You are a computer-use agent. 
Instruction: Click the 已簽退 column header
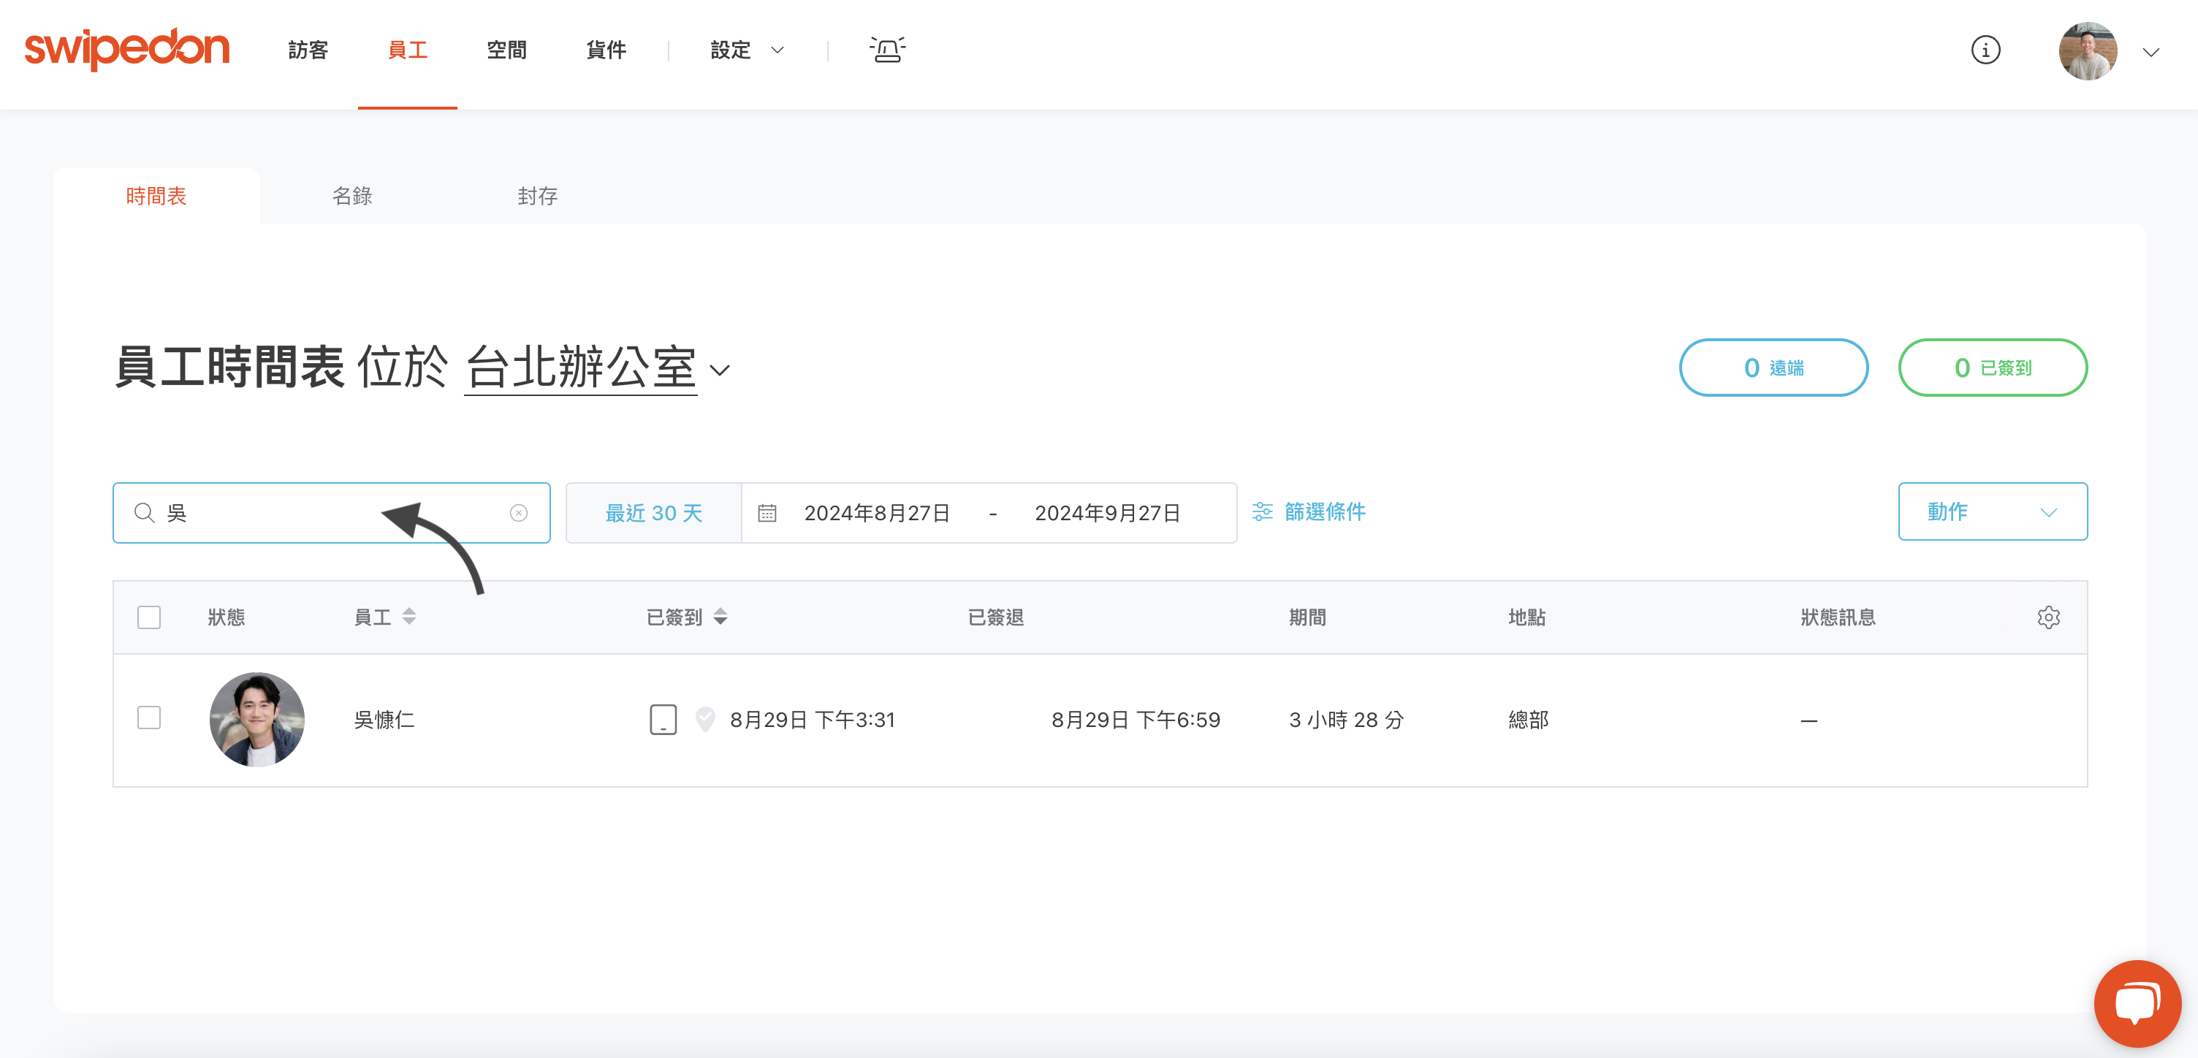tap(996, 617)
